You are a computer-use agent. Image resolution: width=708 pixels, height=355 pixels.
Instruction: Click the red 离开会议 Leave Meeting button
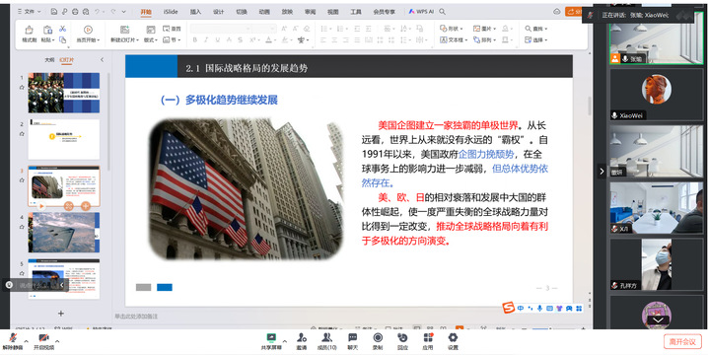click(682, 341)
